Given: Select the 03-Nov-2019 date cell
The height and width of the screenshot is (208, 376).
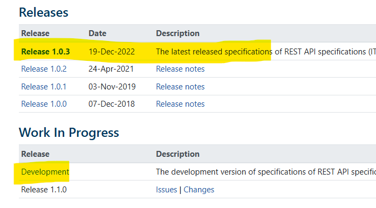Looking at the screenshot, I should [112, 87].
